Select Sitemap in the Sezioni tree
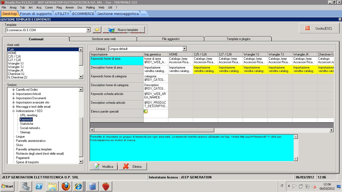Image resolution: width=342 pixels, height=192 pixels. pyautogui.click(x=25, y=132)
